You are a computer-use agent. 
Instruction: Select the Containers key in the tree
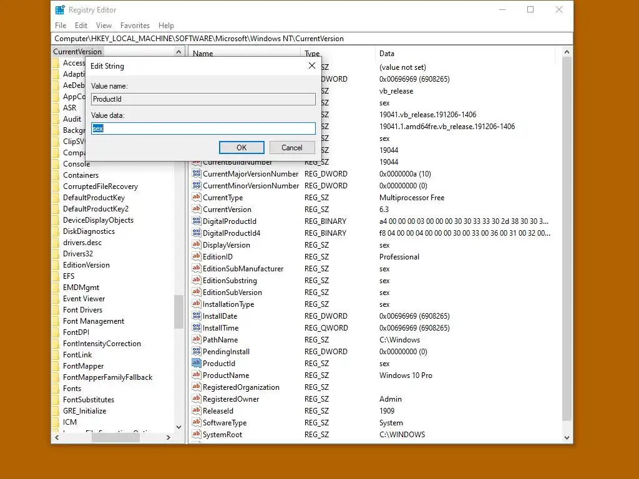pyautogui.click(x=80, y=175)
